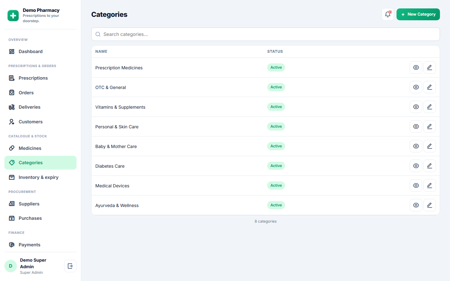
Task: View the Diabetes Care category details
Action: (x=416, y=166)
